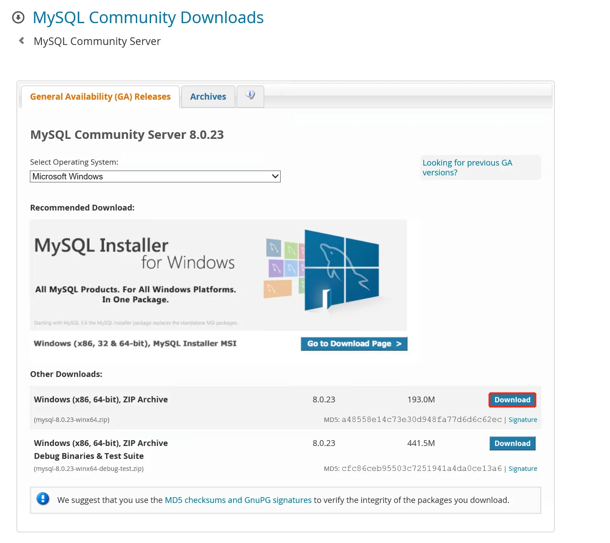This screenshot has width=610, height=543.
Task: Click the Signature link for mysql-8.0.23-winx64.zip
Action: point(523,419)
